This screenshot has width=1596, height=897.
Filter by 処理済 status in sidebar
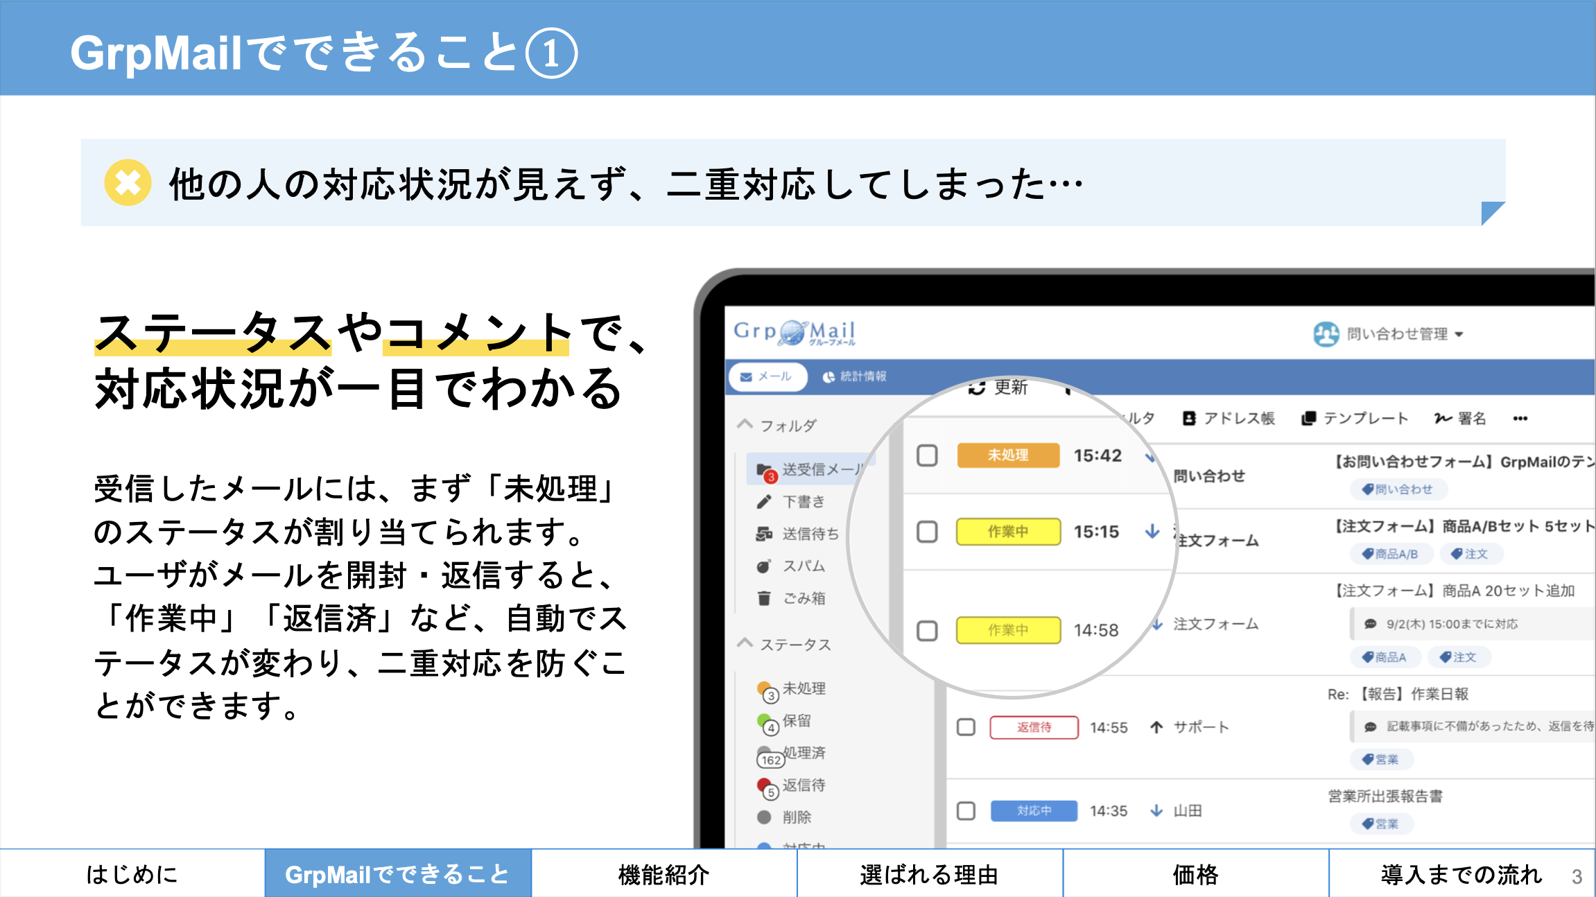click(792, 754)
